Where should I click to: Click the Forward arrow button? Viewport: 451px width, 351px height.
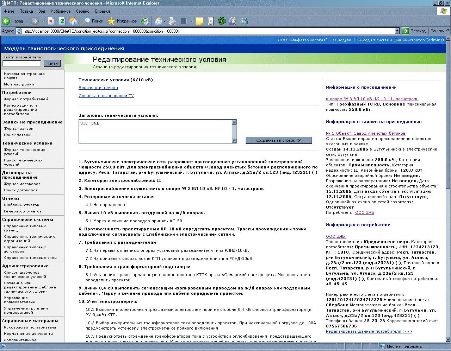35,21
